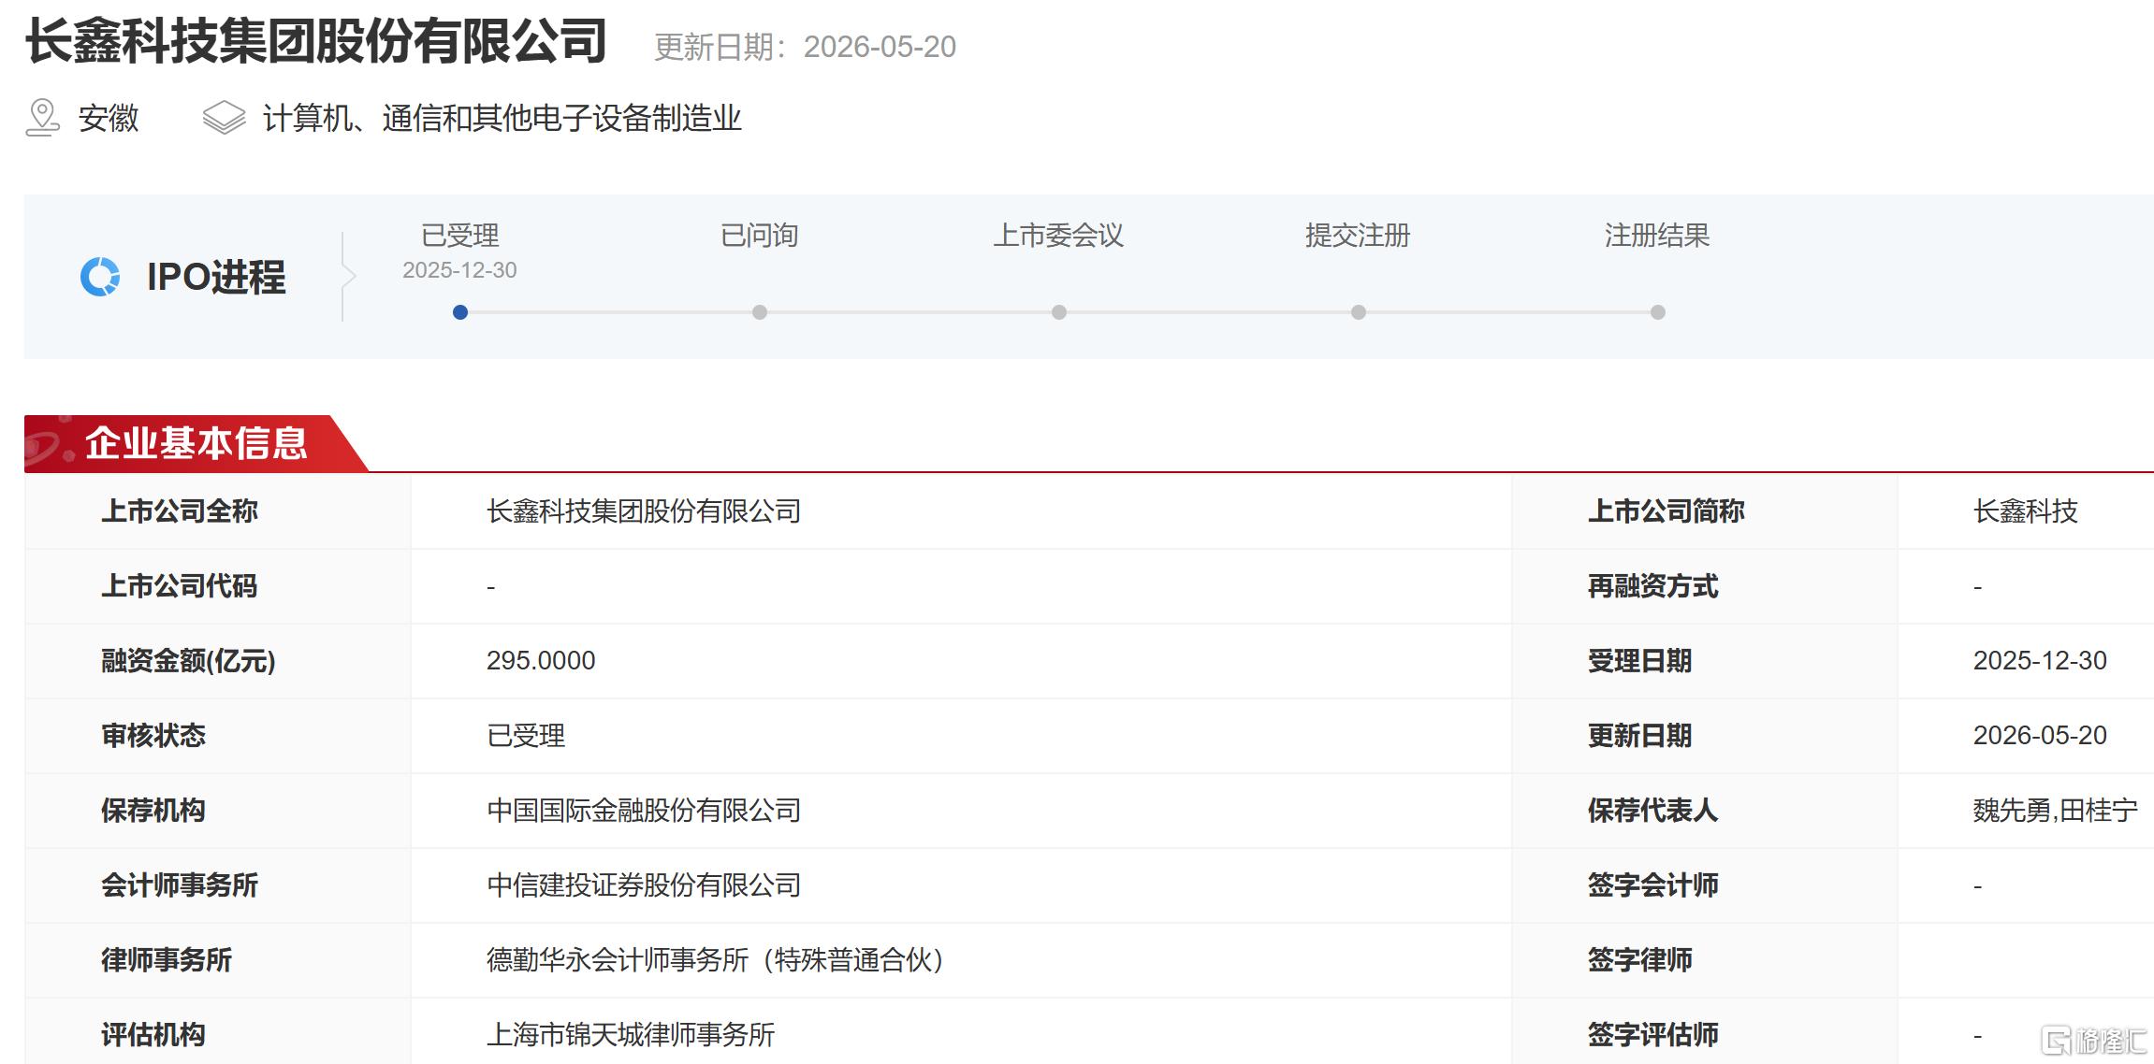Click the 保荐机构 row label

(153, 811)
